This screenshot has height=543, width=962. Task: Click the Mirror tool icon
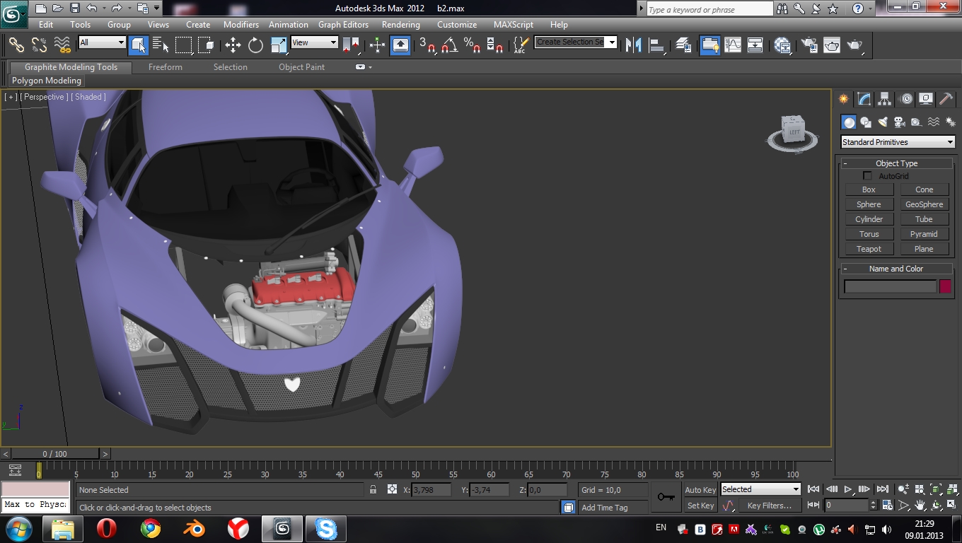pyautogui.click(x=633, y=45)
